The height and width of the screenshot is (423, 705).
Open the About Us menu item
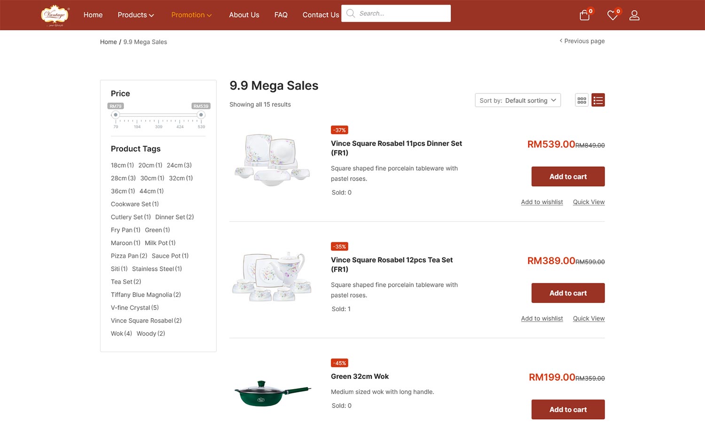(244, 15)
